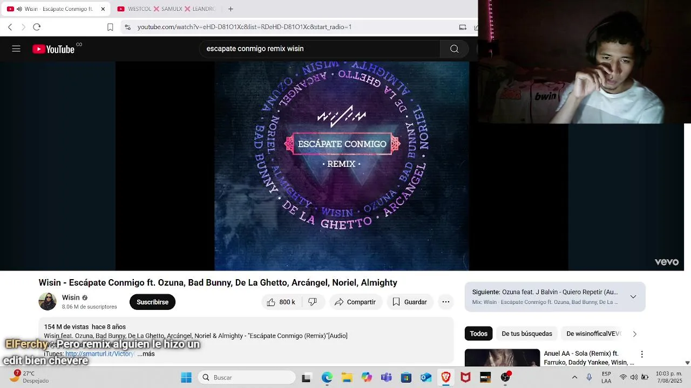Viewport: 691px width, 388px height.
Task: Open a new browser tab
Action: [231, 9]
